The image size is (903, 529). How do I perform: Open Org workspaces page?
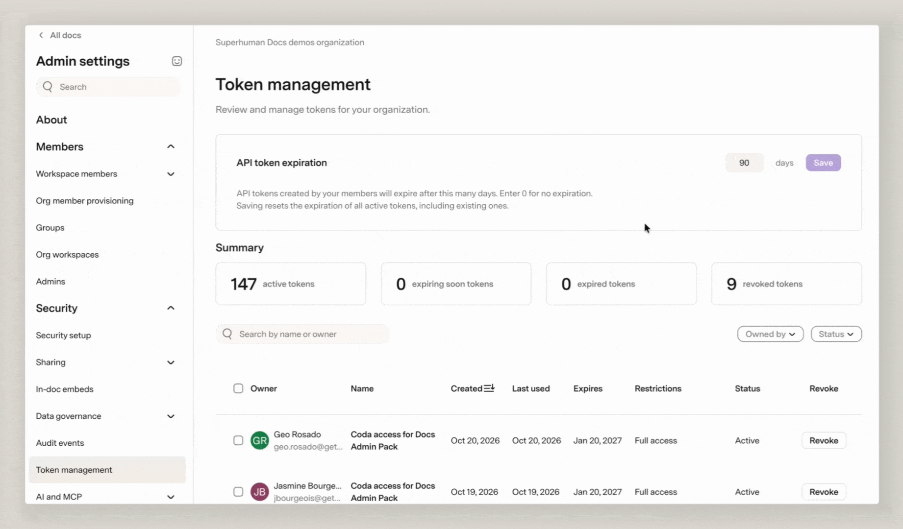[67, 255]
